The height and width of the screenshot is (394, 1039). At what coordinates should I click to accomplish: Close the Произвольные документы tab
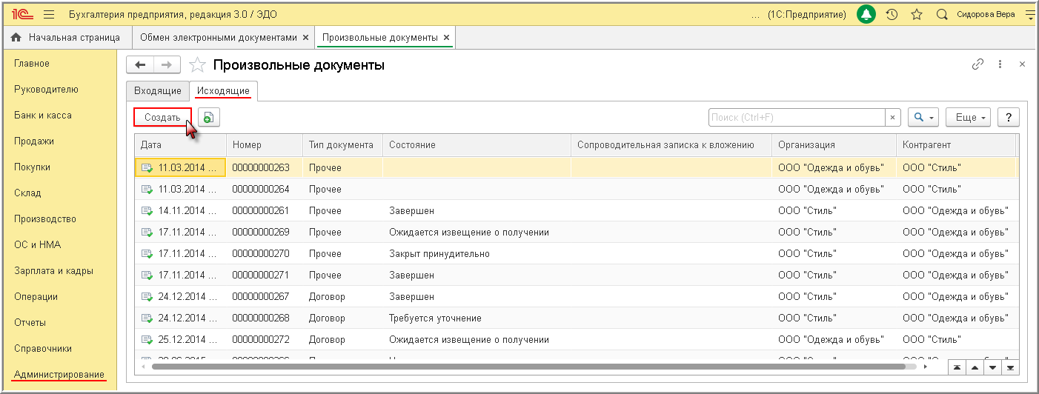tap(446, 37)
